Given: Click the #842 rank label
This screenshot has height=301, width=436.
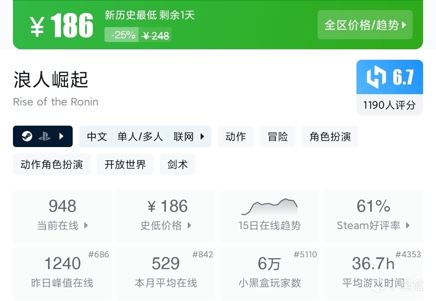Looking at the screenshot, I should coord(203,254).
